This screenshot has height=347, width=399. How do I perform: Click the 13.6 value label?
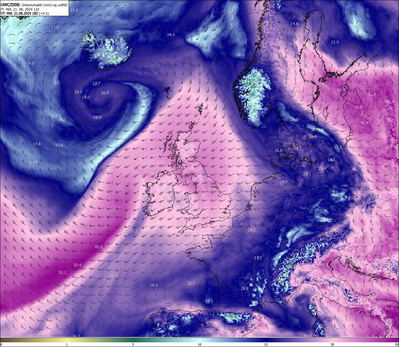pyautogui.click(x=55, y=27)
